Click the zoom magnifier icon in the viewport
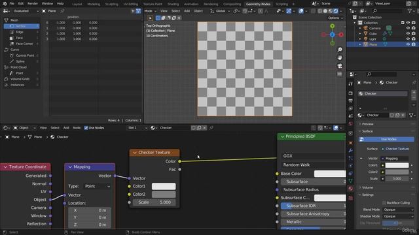 tap(340, 50)
